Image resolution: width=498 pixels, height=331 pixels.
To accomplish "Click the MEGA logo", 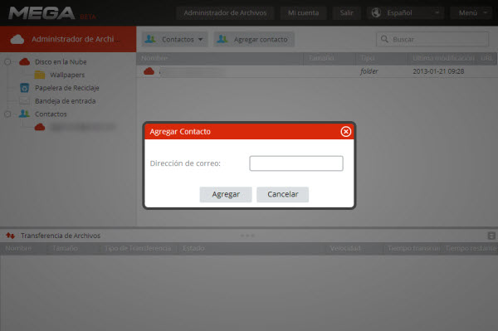I will 41,13.
